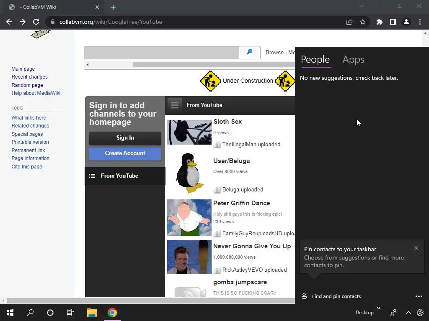Image resolution: width=429 pixels, height=321 pixels.
Task: Open File Explorer from taskbar
Action: 92,313
